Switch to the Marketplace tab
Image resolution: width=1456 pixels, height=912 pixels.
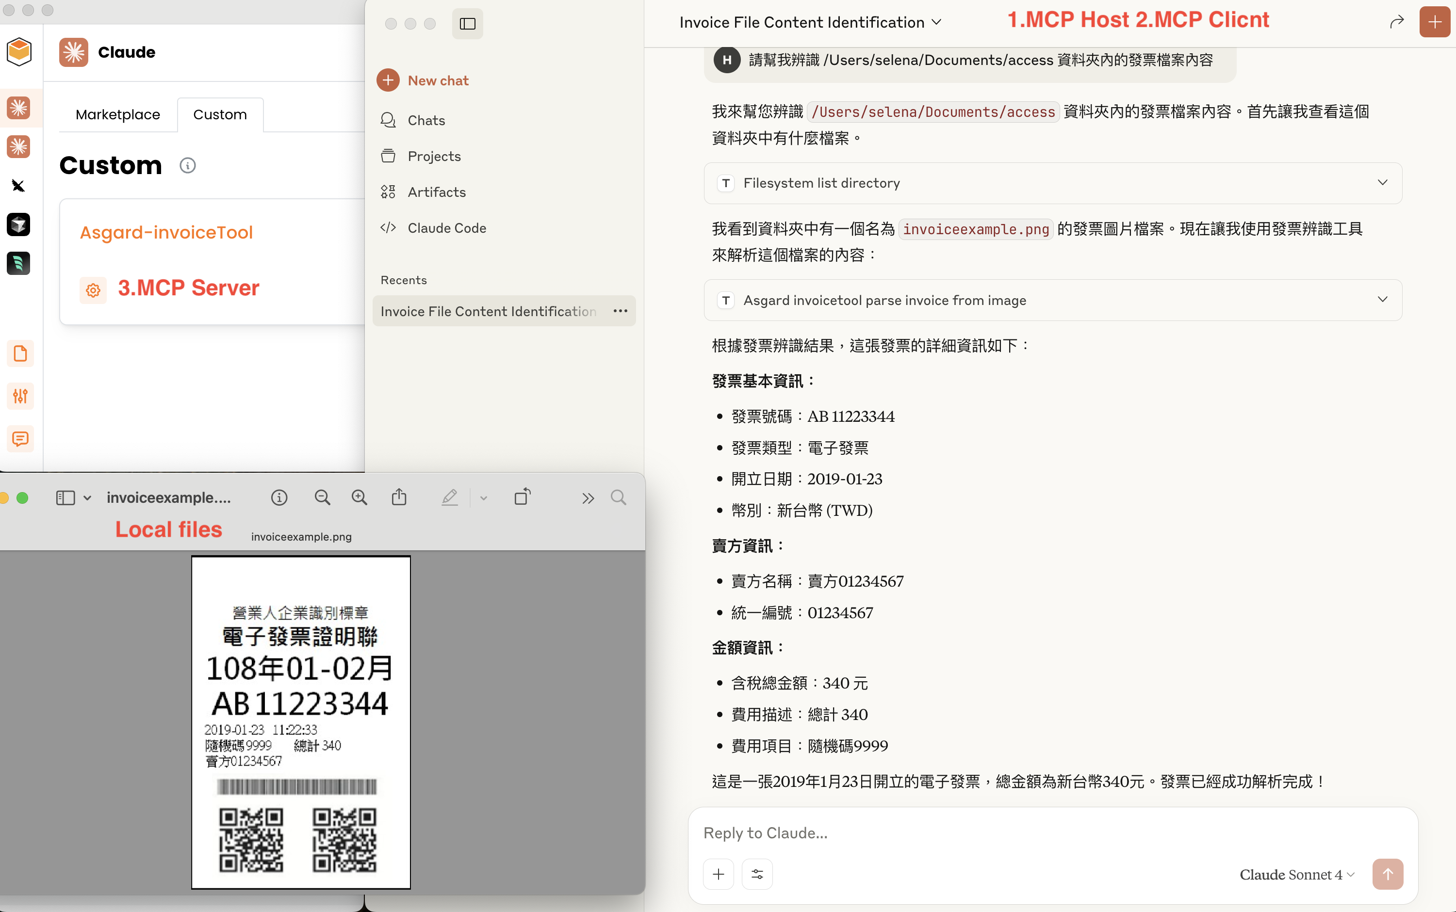pyautogui.click(x=118, y=114)
